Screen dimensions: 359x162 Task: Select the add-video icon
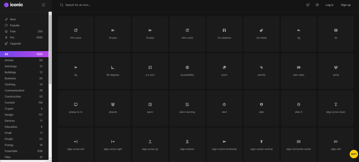coord(299,71)
